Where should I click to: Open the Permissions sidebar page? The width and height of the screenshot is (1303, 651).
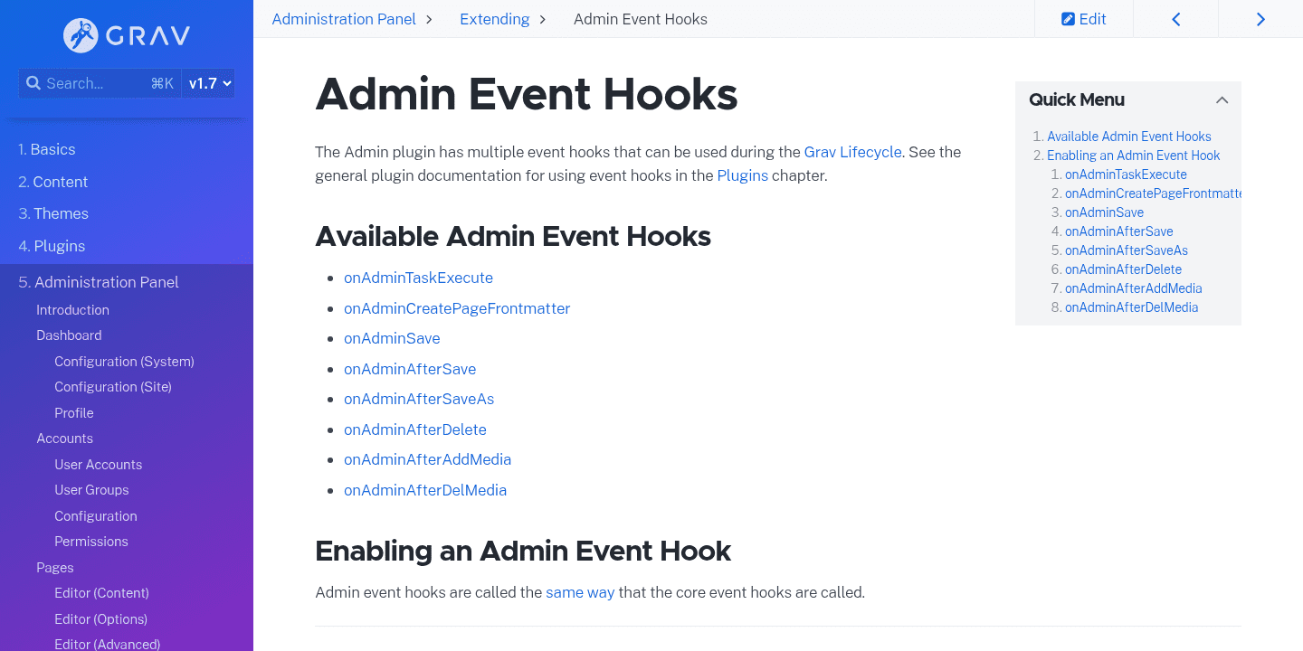coord(91,542)
